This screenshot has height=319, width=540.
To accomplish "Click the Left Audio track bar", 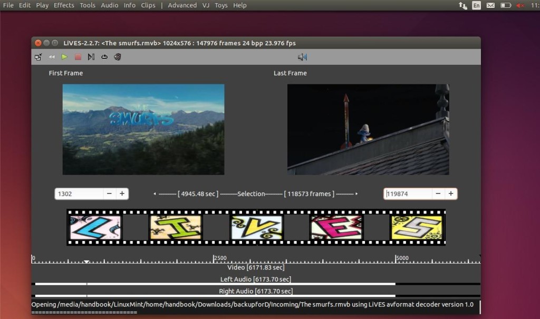I will (256, 284).
